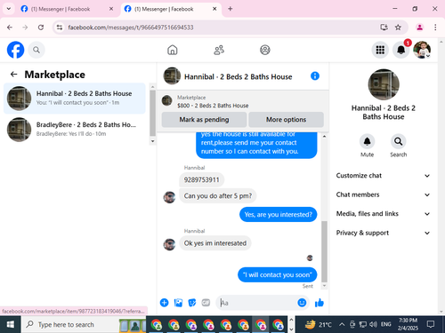Search in conversation using magnifier icon
This screenshot has height=333, width=445.
398,141
